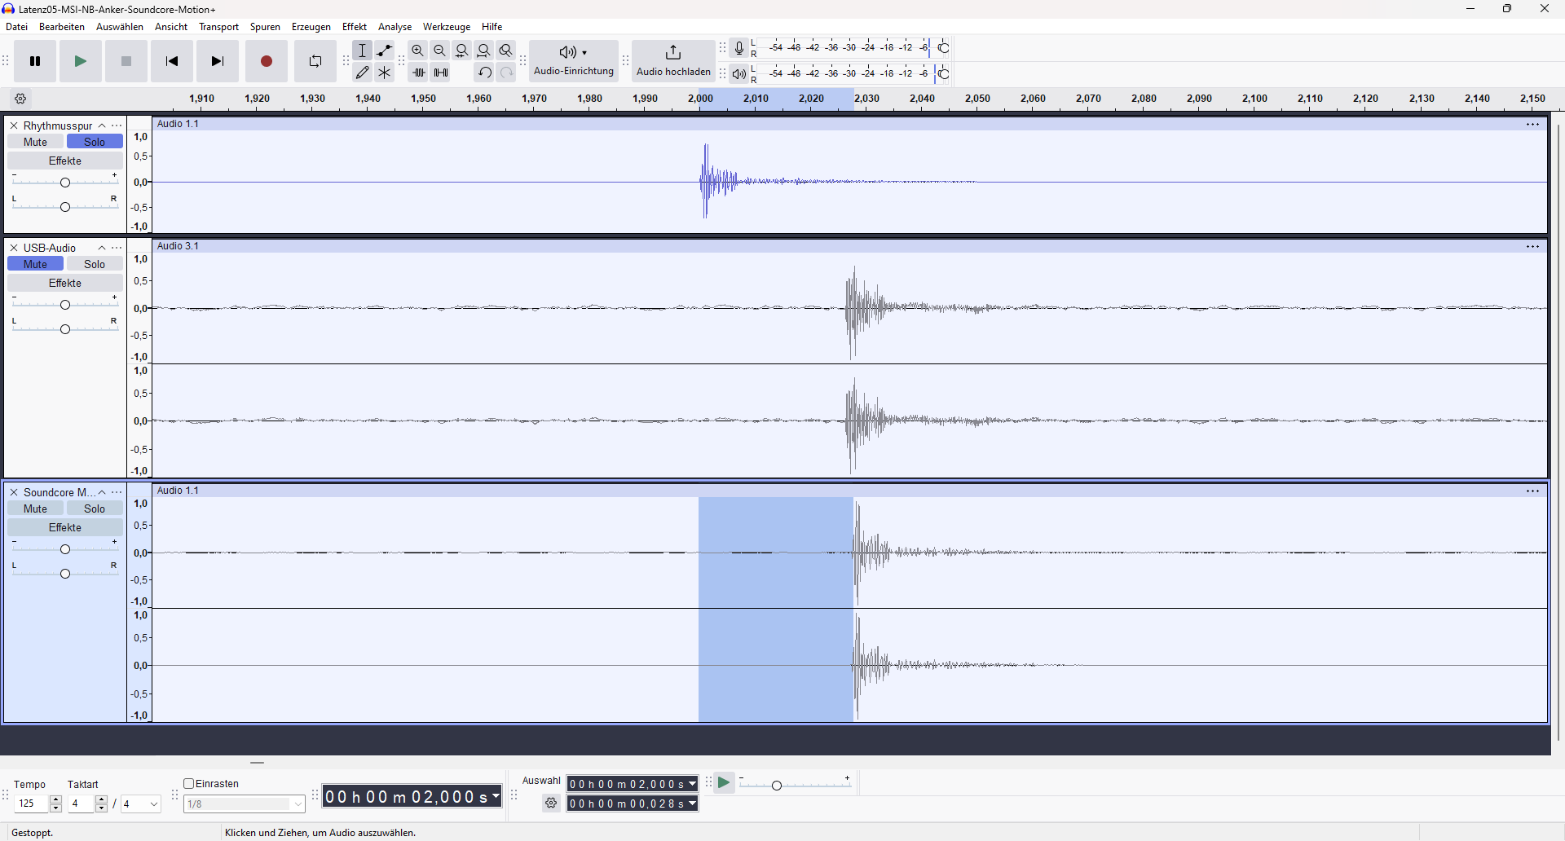Open the 1/8 snap value dropdown

(x=245, y=804)
